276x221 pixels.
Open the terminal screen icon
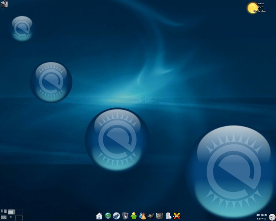coord(159,216)
